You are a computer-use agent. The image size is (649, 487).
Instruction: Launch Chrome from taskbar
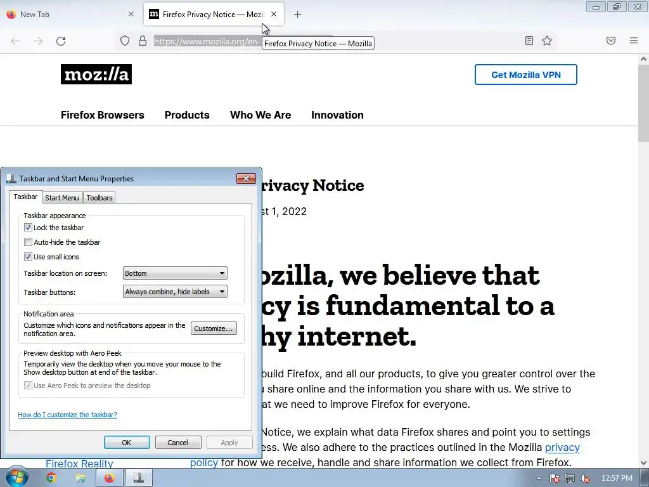tap(51, 478)
